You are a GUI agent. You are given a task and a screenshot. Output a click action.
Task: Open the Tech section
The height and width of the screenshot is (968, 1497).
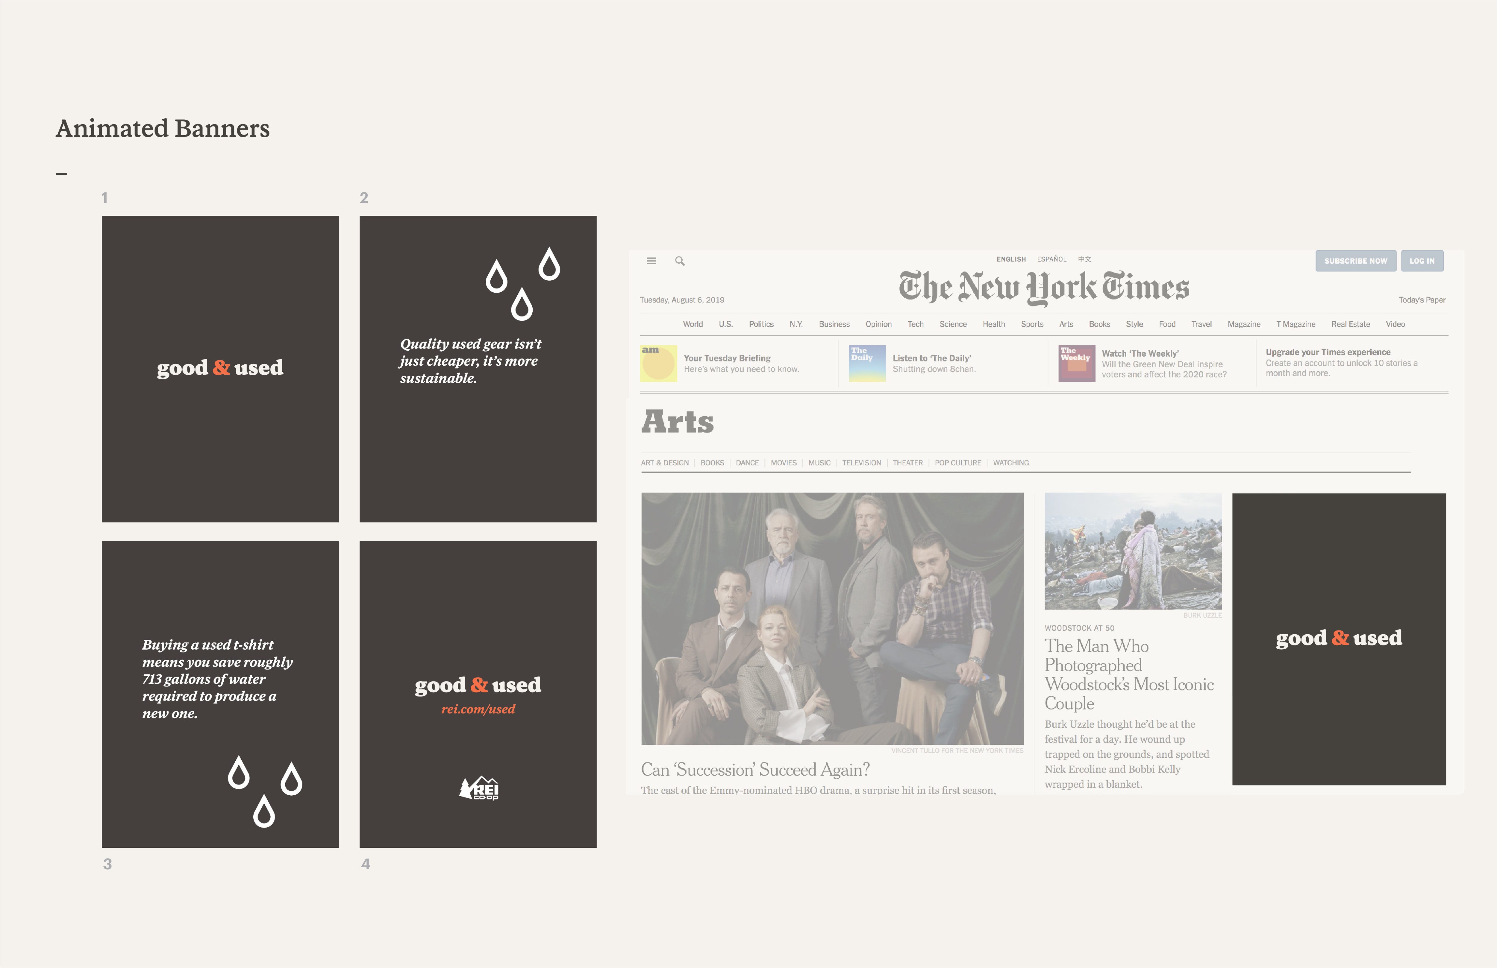pos(915,324)
